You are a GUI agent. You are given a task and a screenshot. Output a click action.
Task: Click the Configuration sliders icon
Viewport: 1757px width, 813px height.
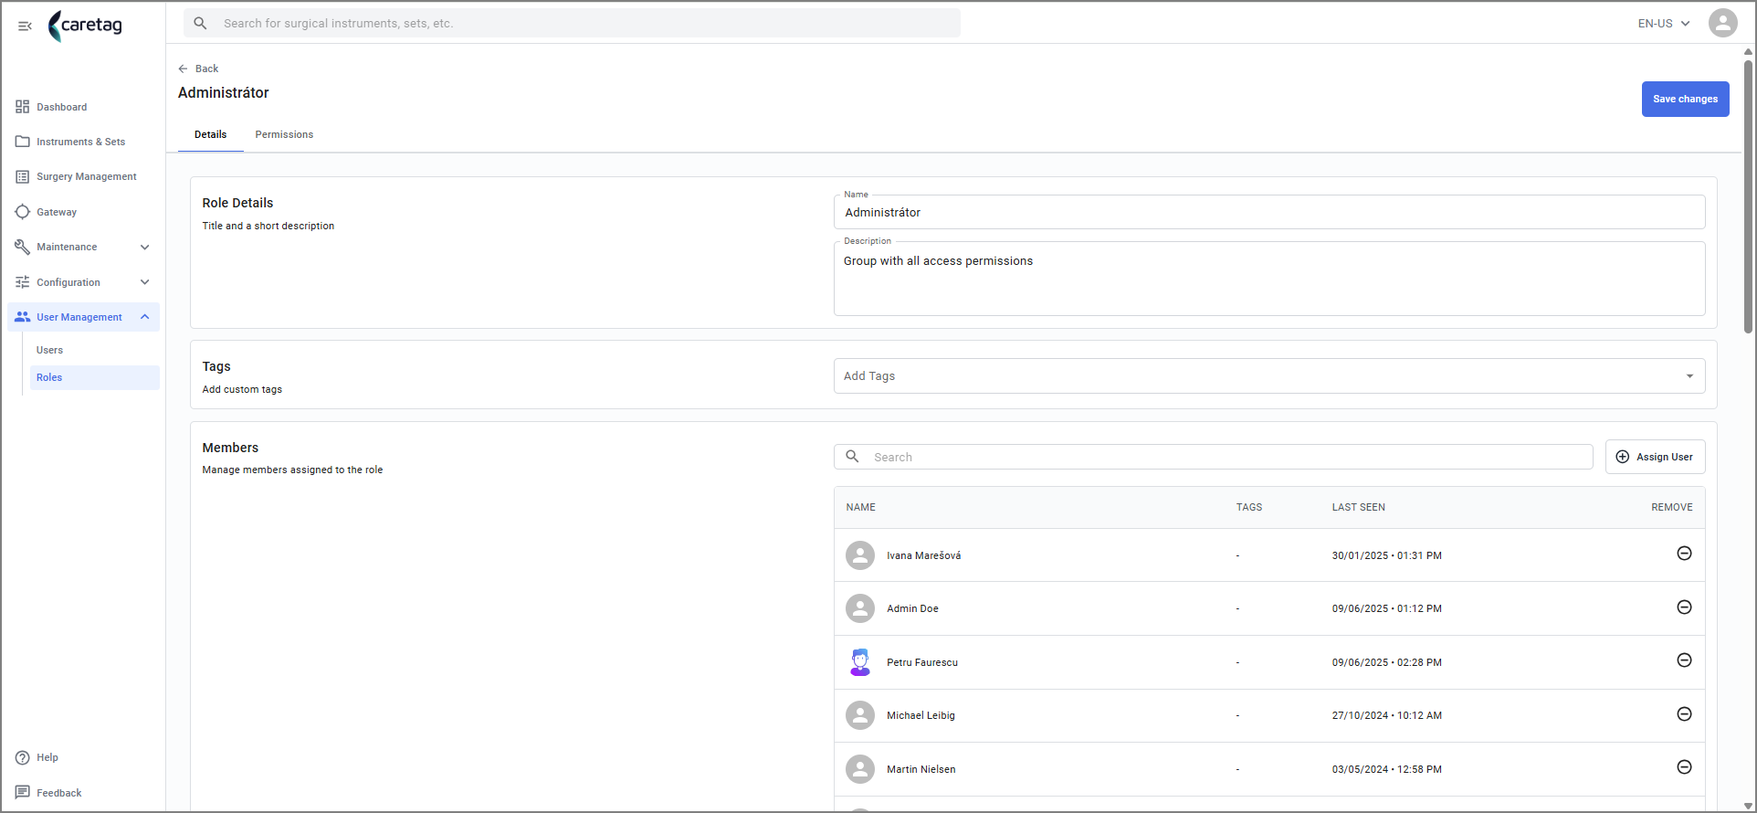(x=22, y=282)
